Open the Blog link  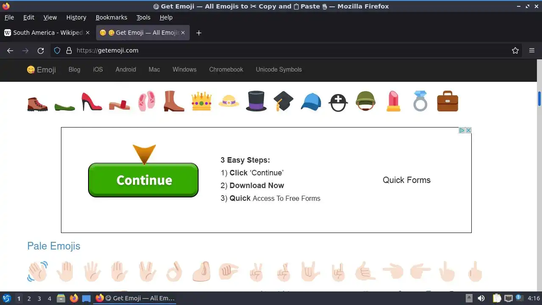[x=75, y=69]
